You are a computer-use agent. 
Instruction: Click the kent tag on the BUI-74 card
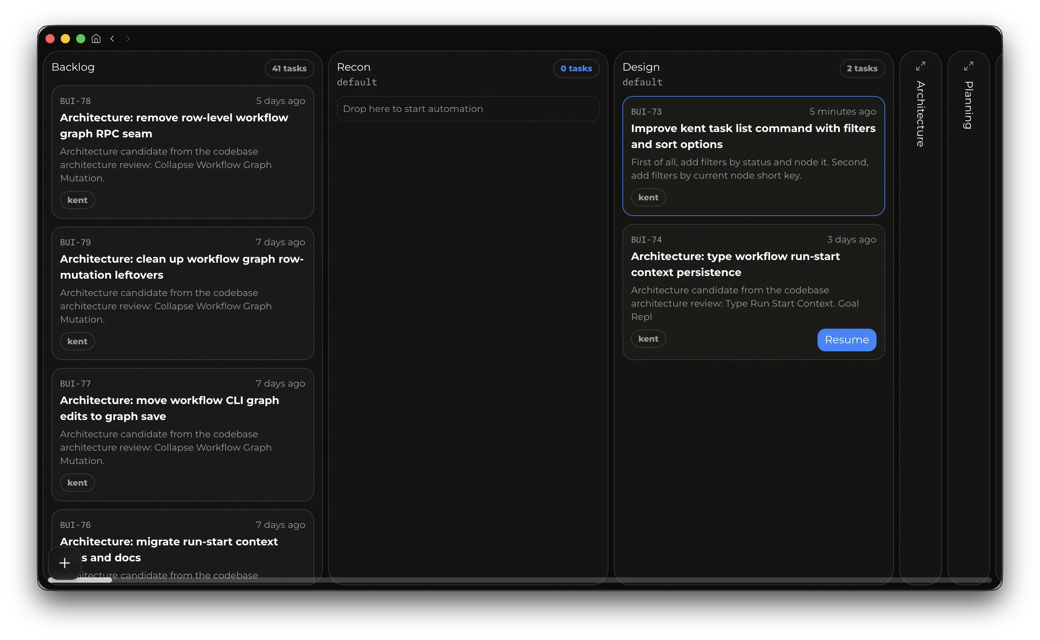click(x=648, y=339)
